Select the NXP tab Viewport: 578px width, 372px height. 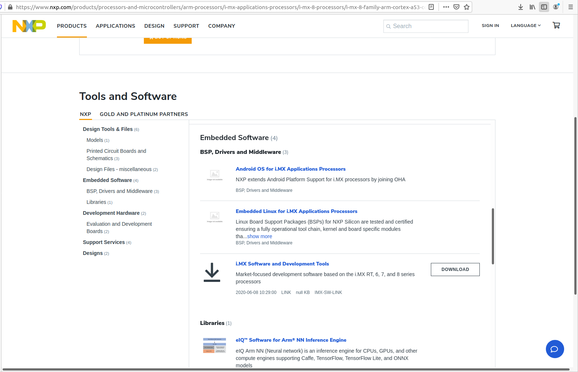[85, 114]
